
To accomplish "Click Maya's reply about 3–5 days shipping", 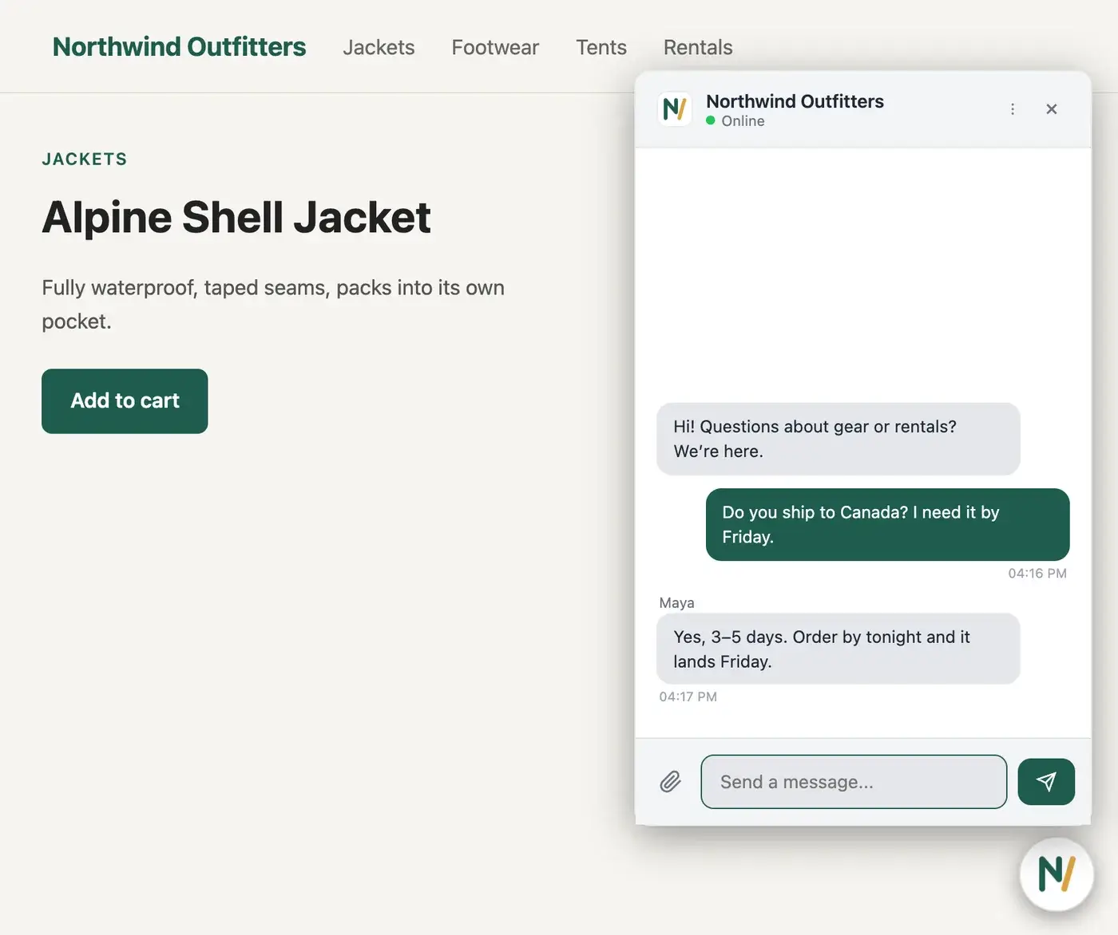I will pyautogui.click(x=838, y=649).
